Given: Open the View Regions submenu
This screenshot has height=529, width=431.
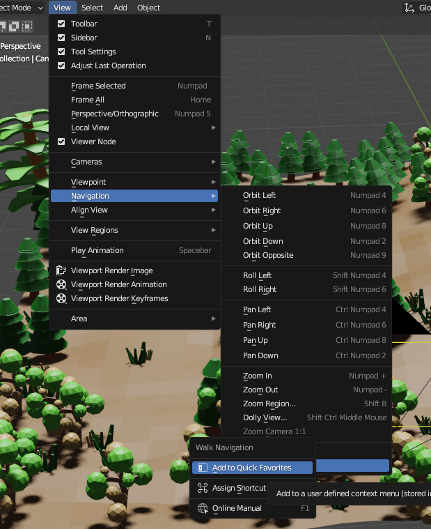Looking at the screenshot, I should tap(134, 230).
